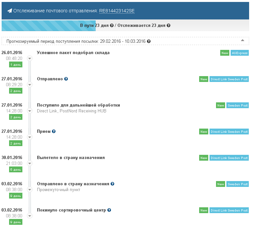The height and width of the screenshot is (229, 253).
Task: Click help icon next to 'Отправлено' status
Action: tap(66, 79)
